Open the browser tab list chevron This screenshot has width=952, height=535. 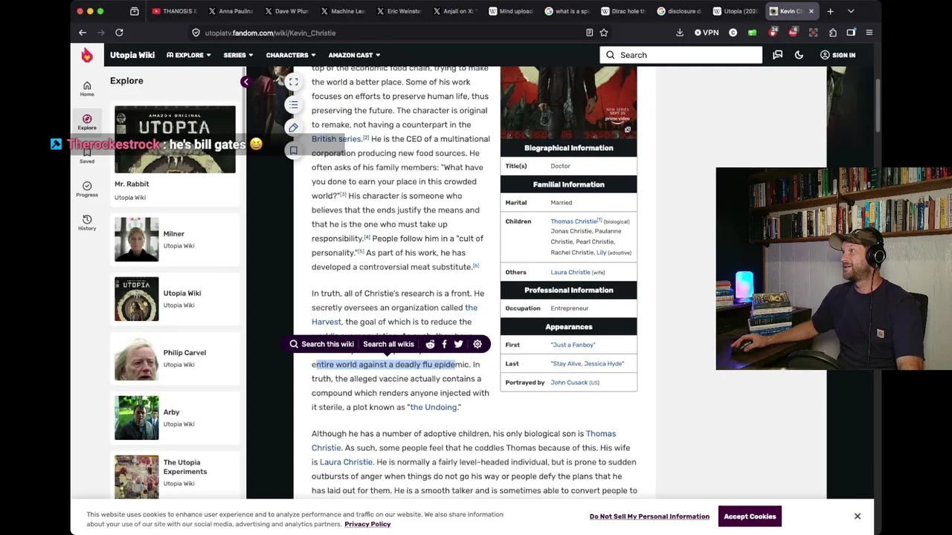pos(851,11)
